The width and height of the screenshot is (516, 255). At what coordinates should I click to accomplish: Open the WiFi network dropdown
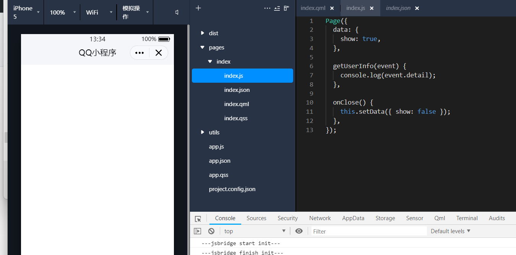pyautogui.click(x=99, y=12)
